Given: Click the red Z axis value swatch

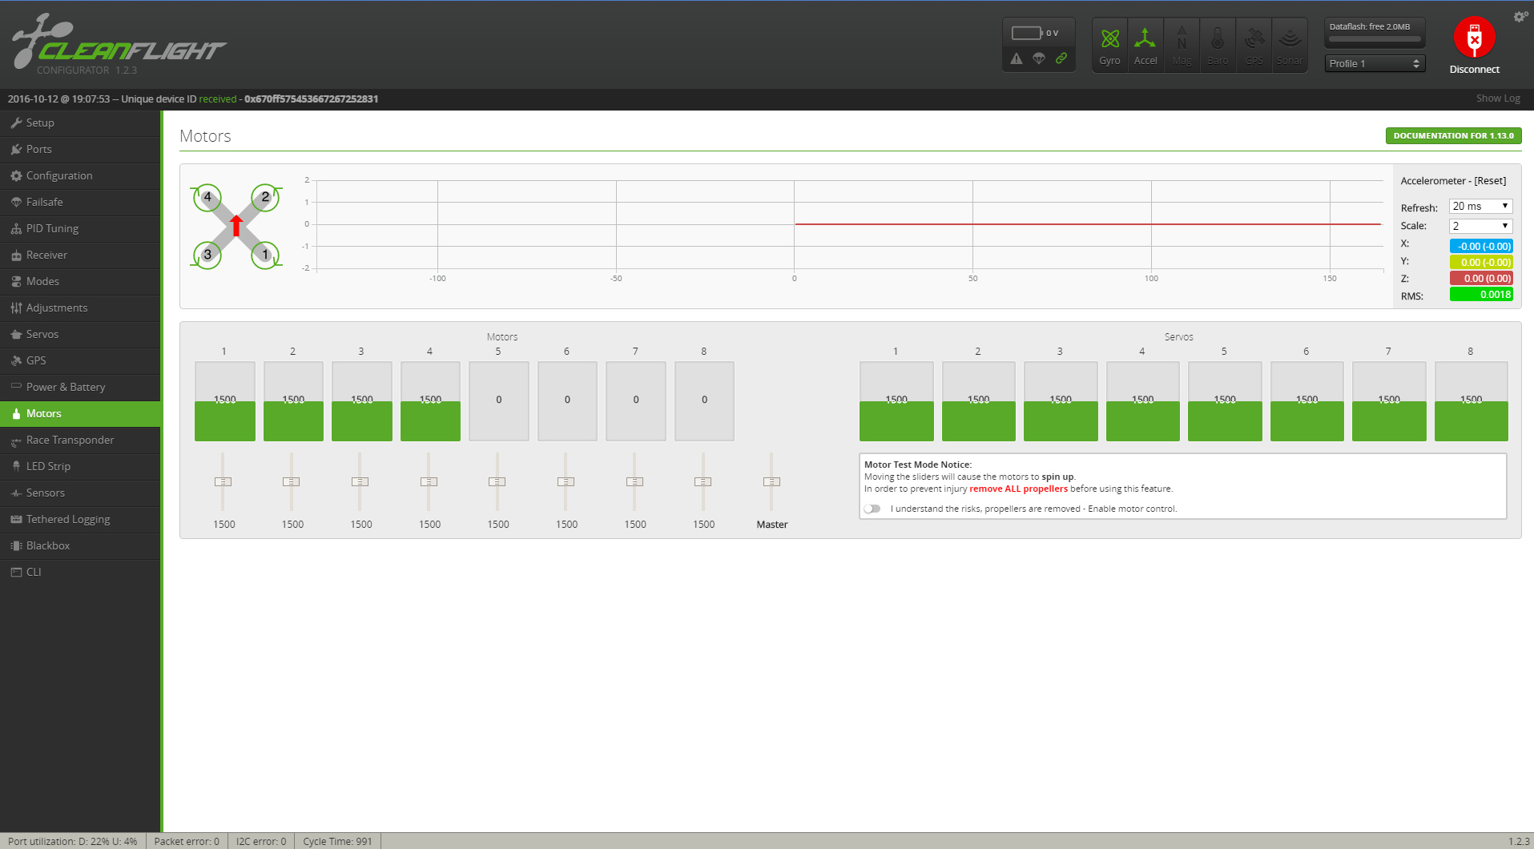Looking at the screenshot, I should click(x=1481, y=278).
